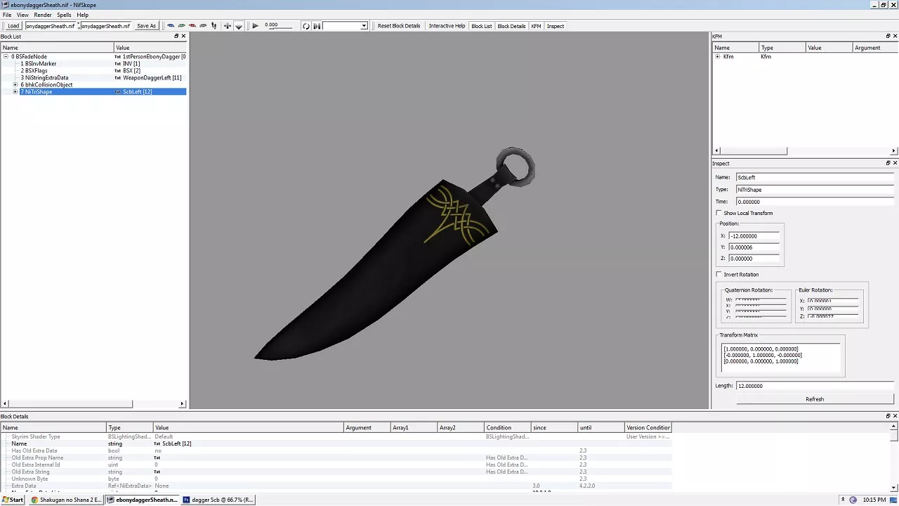This screenshot has width=899, height=506.
Task: Click the axes transform toolbar icon
Action: point(227,26)
